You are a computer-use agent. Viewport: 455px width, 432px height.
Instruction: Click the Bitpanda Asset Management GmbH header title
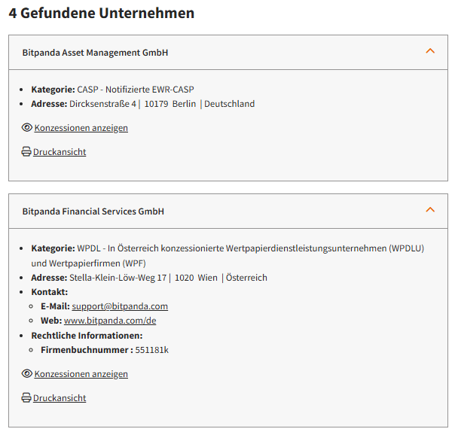pyautogui.click(x=95, y=53)
